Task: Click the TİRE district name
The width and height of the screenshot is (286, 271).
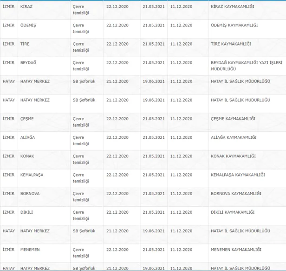Action: pos(25,44)
